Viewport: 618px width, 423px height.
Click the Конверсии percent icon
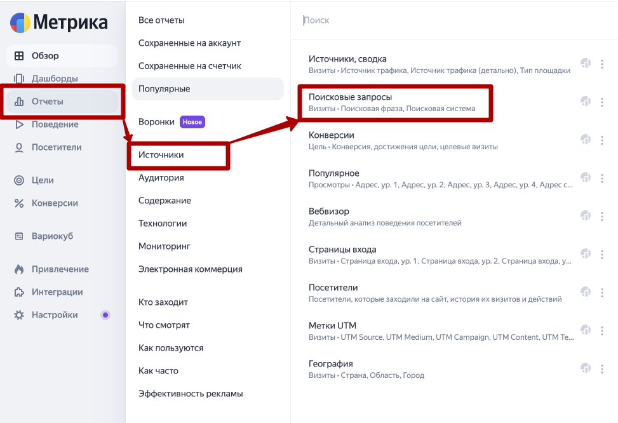click(x=19, y=203)
